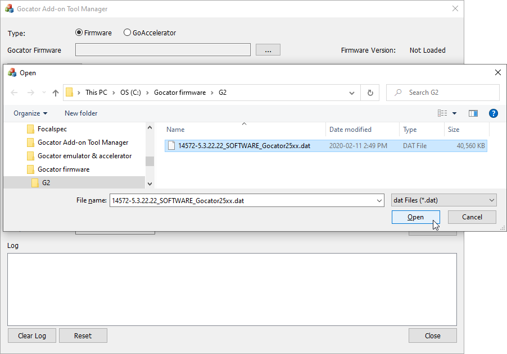This screenshot has height=354, width=507.
Task: Click the Gocator Tool Manager title icon
Action: pyautogui.click(x=10, y=9)
